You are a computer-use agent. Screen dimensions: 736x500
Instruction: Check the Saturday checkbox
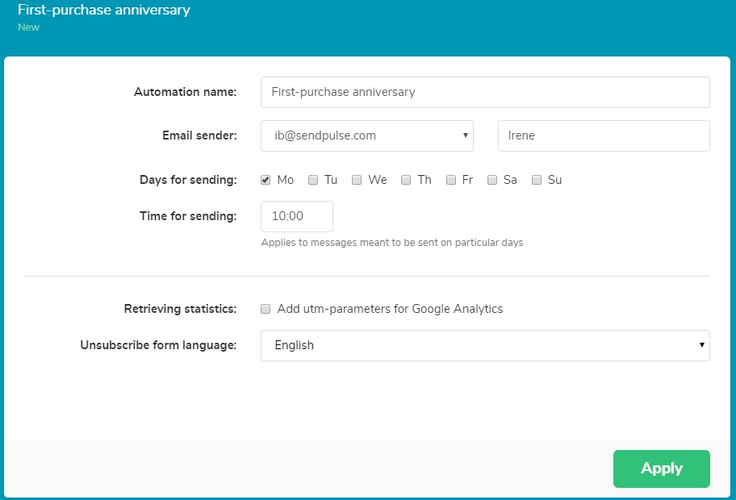coord(491,180)
